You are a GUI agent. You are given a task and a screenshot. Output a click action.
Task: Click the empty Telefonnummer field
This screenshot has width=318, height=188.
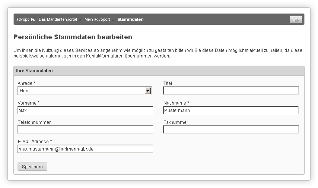pyautogui.click(x=85, y=129)
